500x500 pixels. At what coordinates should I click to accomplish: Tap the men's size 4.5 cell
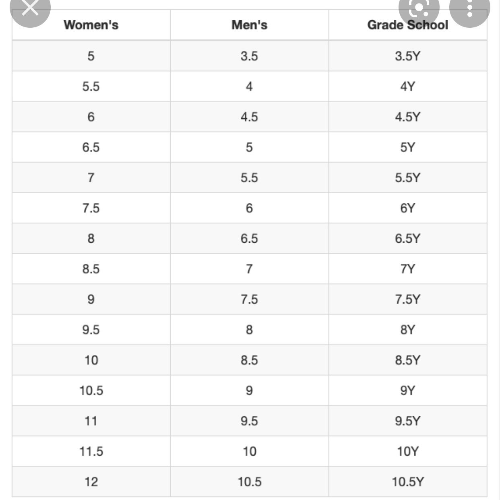[x=249, y=117]
